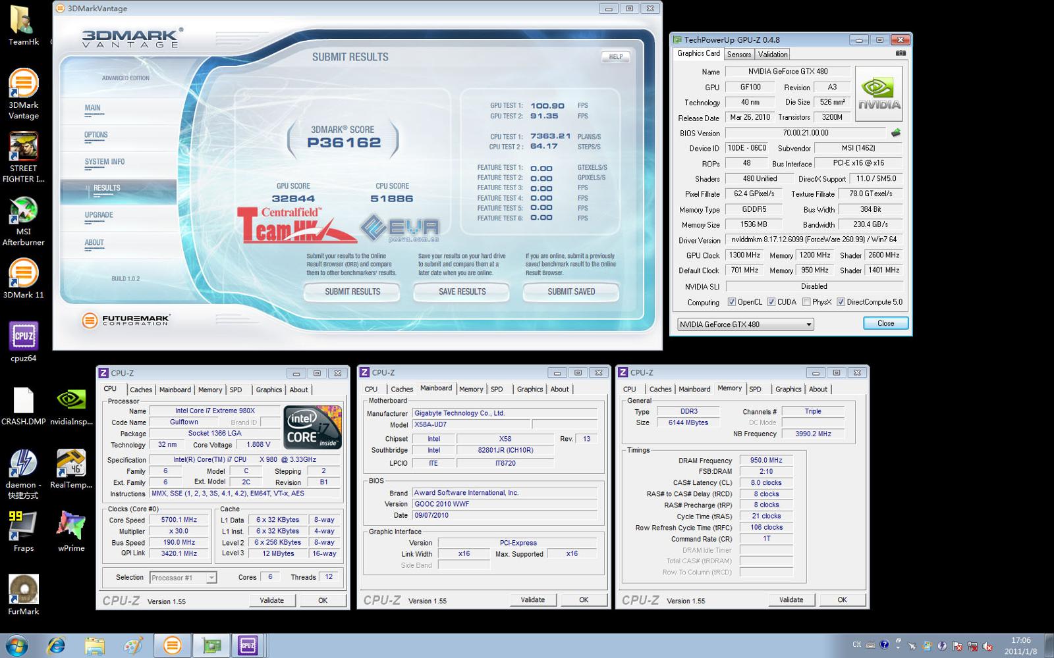1054x658 pixels.
Task: Click OK in Mainboard CPU-Z window
Action: click(584, 599)
